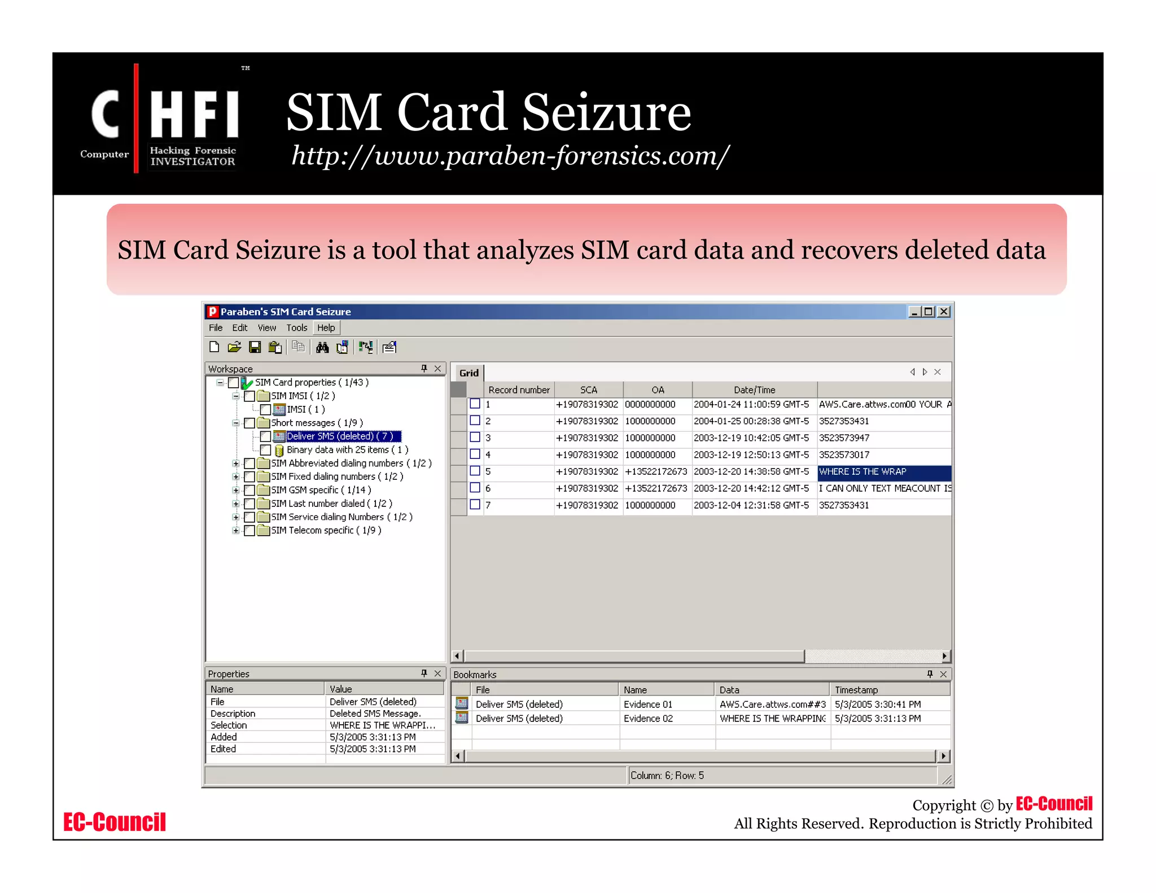Expand SIM Last number dialed
The height and width of the screenshot is (893, 1156).
[x=236, y=504]
